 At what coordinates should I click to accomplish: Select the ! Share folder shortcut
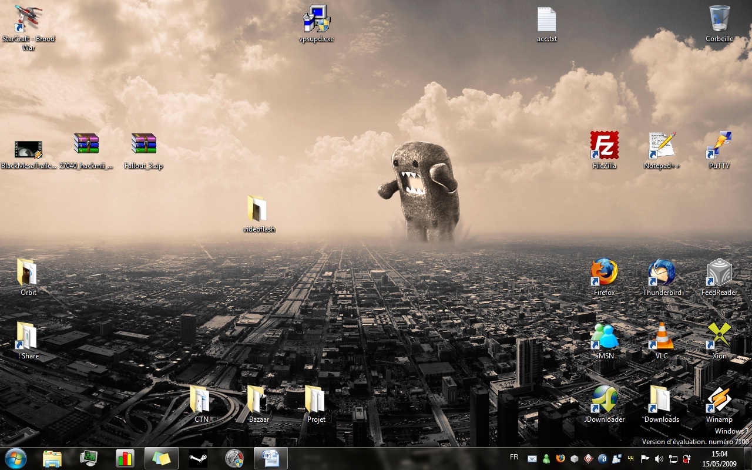point(28,341)
